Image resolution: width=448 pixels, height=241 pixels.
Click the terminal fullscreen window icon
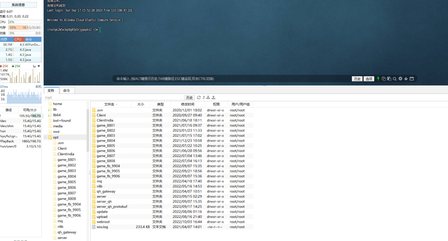click(412, 79)
